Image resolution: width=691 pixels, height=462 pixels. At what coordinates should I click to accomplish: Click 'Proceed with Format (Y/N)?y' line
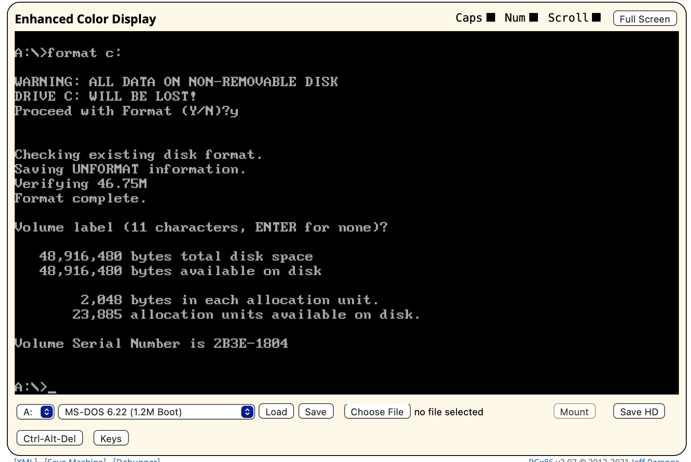(126, 111)
